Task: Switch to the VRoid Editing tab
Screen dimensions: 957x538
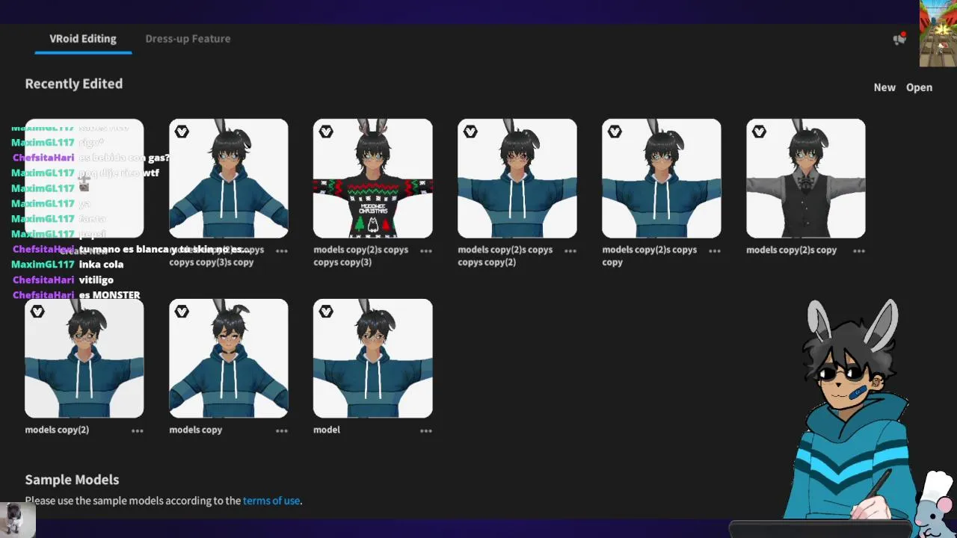Action: point(83,39)
